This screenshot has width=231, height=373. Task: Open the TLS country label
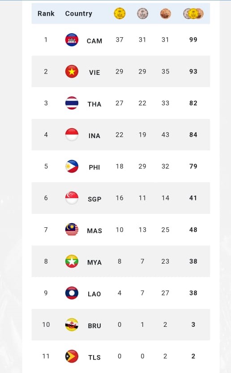(94, 357)
